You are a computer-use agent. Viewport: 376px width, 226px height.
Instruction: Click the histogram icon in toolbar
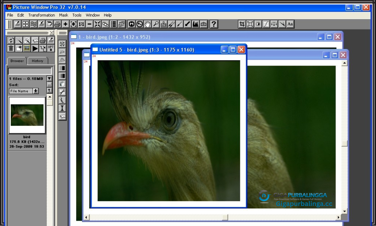[x=196, y=24]
